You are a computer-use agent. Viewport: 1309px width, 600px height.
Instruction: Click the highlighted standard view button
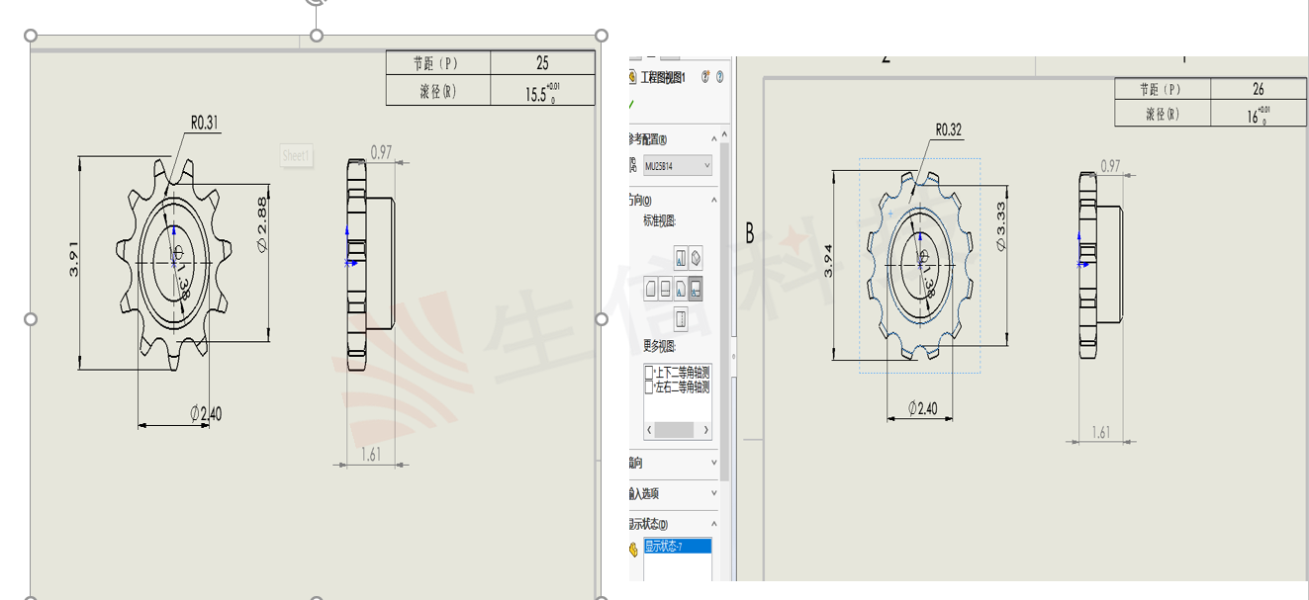tap(696, 289)
